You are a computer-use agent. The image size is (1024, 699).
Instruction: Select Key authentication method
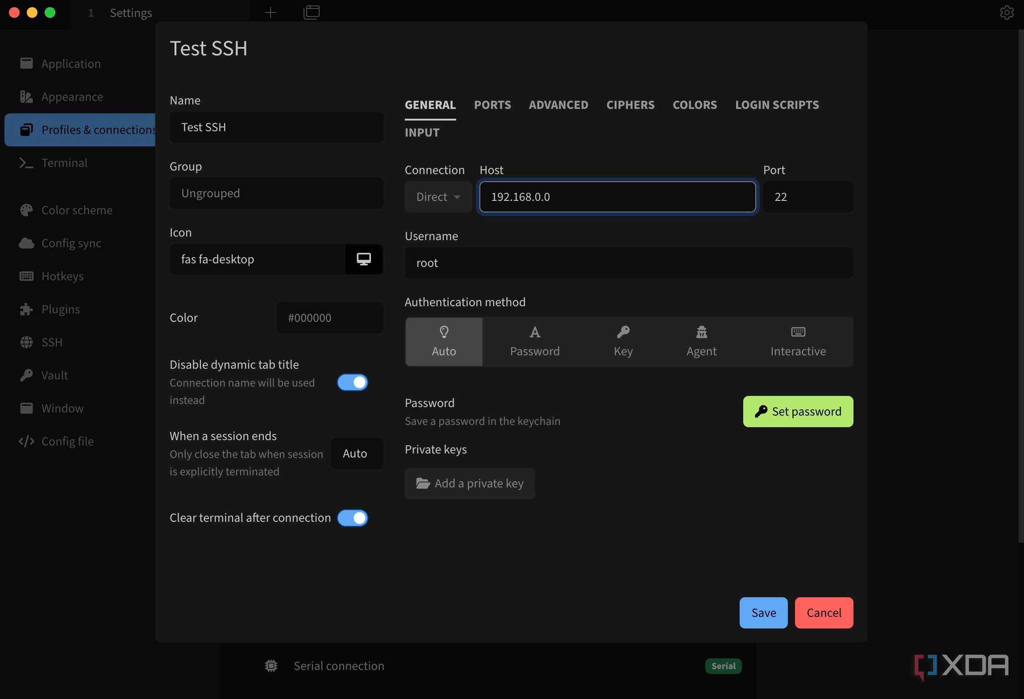(623, 342)
